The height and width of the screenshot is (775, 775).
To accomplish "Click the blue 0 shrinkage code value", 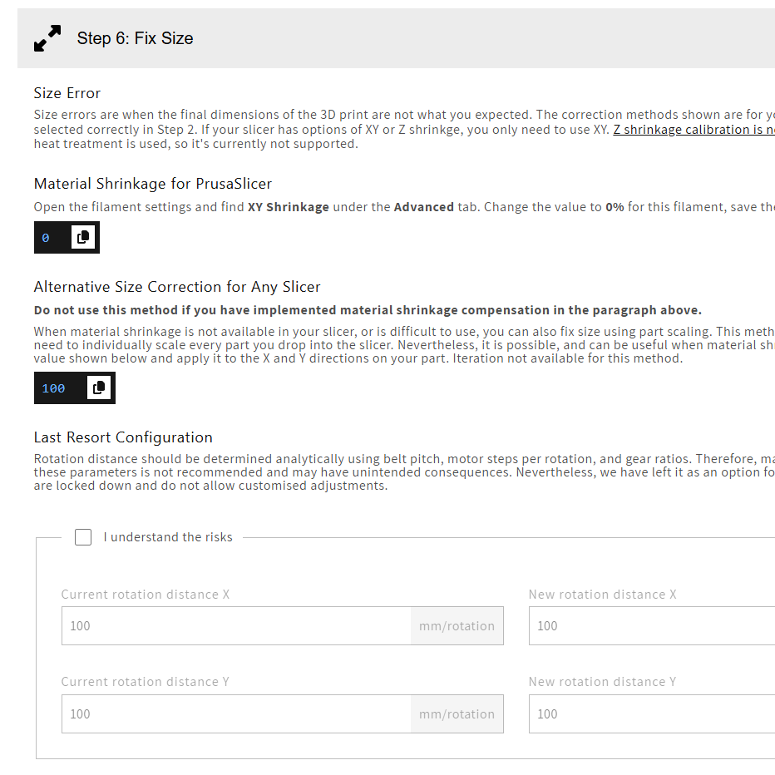I will [46, 238].
